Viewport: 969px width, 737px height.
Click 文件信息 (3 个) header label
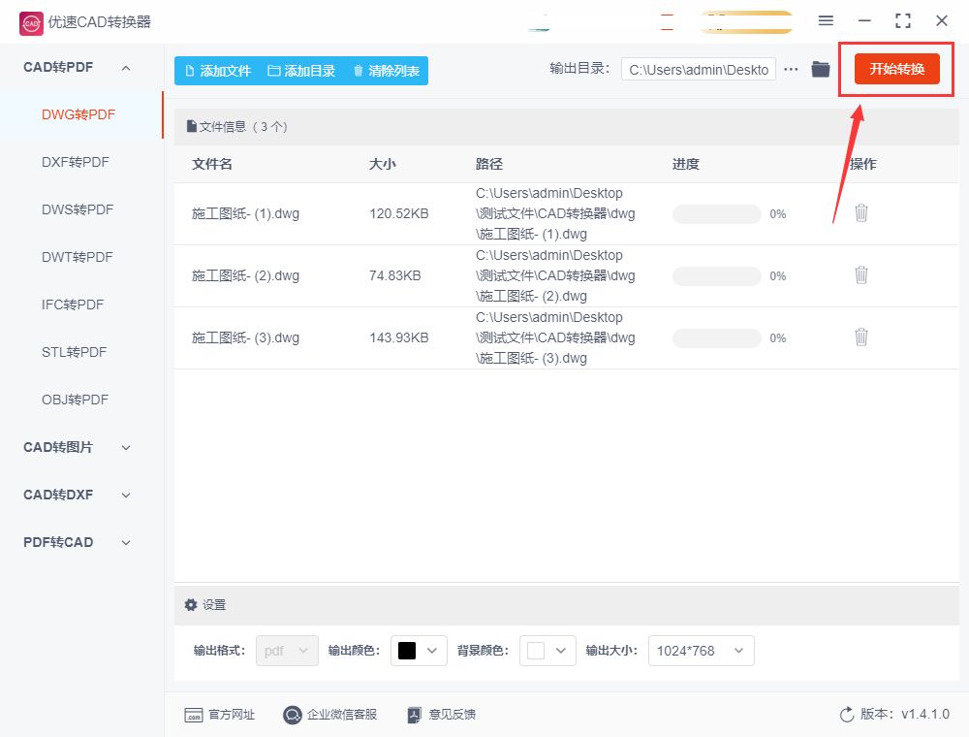pyautogui.click(x=237, y=127)
